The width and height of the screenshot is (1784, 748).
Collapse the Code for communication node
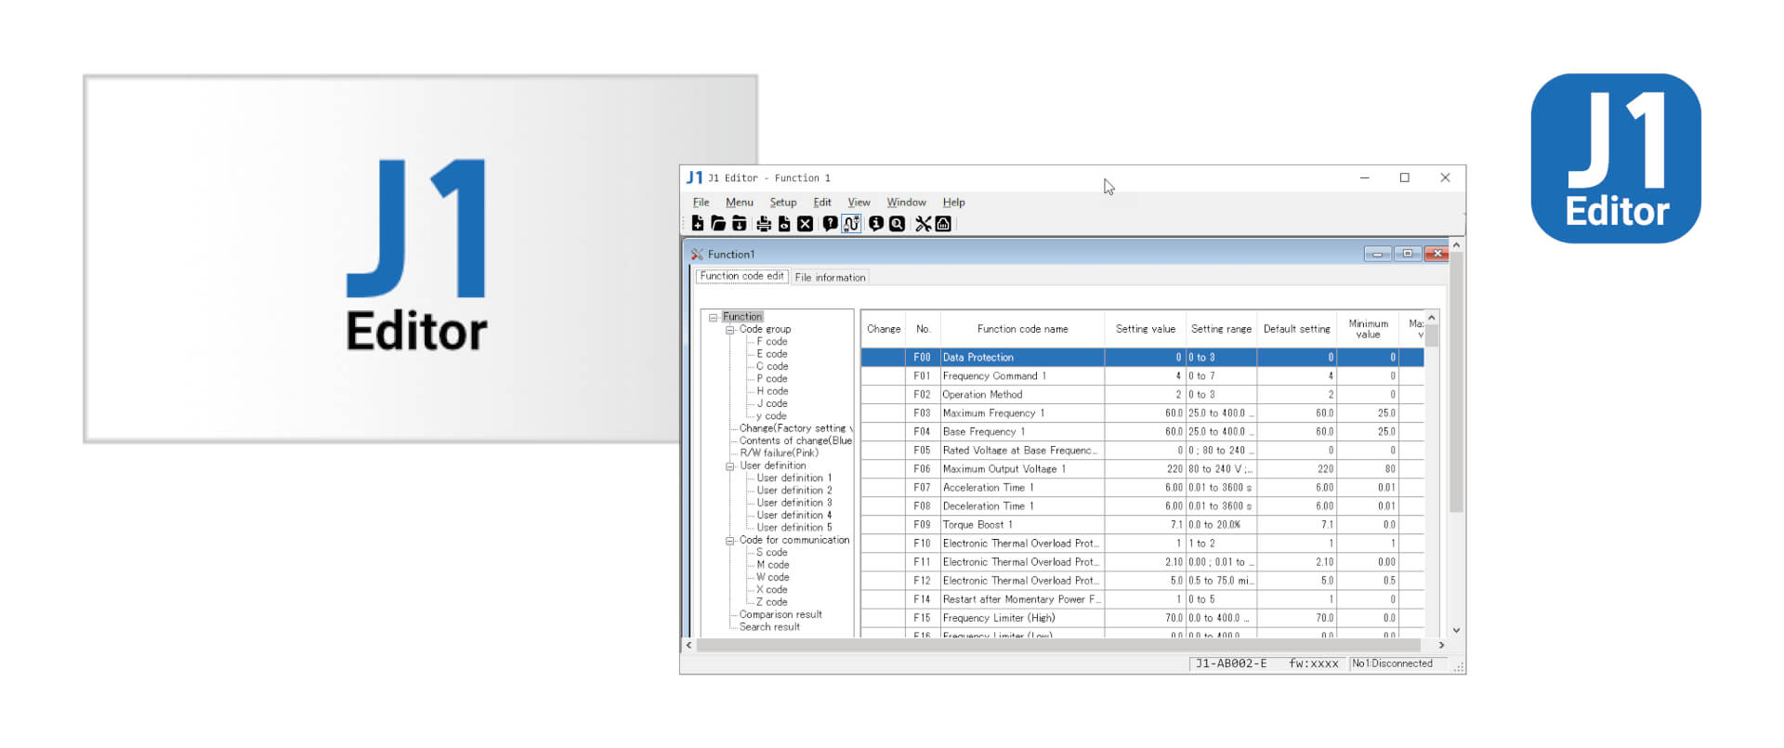(730, 541)
